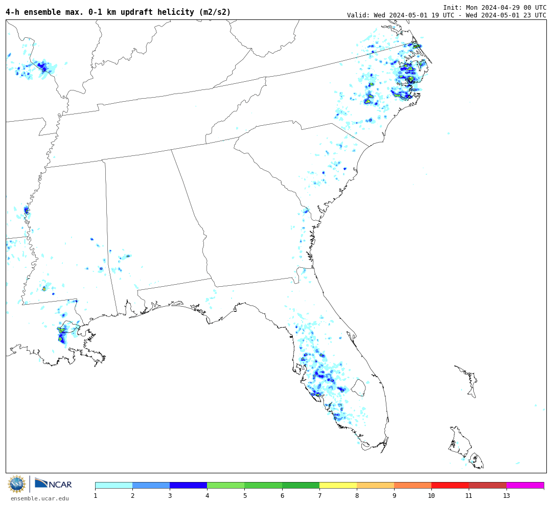Select the light cyan 1-2 colorbar swatch
The image size is (552, 505).
tap(113, 485)
